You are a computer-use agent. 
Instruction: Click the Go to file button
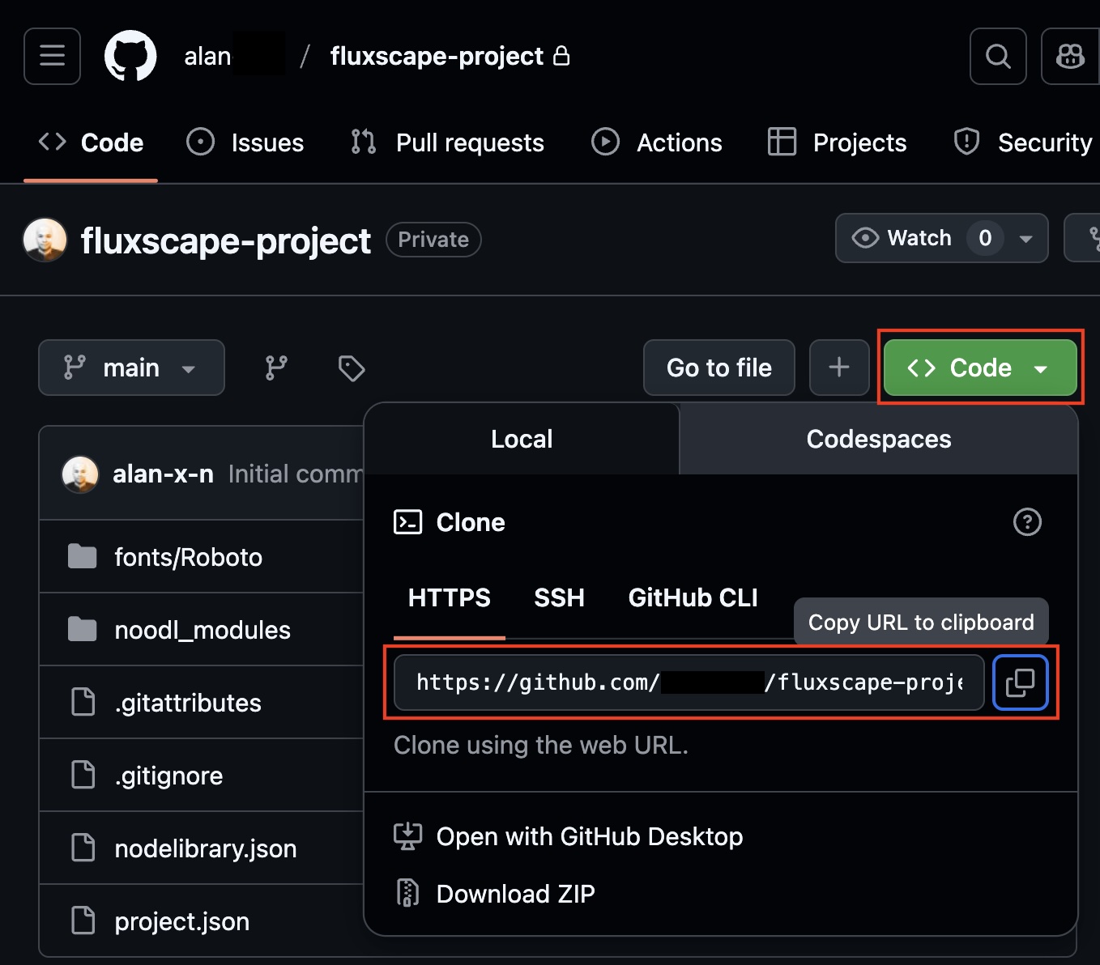tap(718, 368)
